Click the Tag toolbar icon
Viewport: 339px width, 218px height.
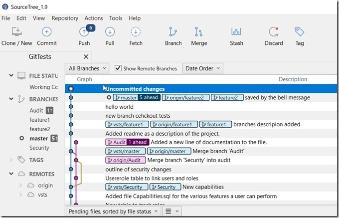click(300, 31)
